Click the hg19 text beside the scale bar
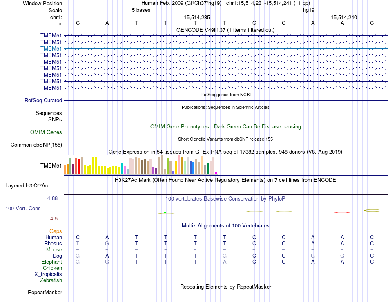388x302 pixels. point(309,10)
